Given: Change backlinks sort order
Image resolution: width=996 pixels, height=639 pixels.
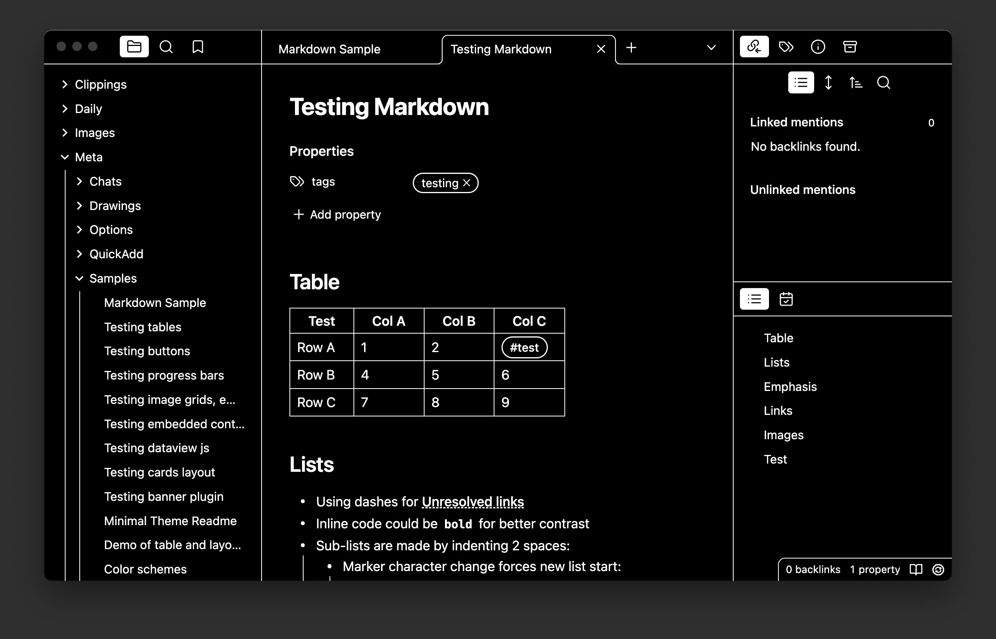Looking at the screenshot, I should pos(856,82).
